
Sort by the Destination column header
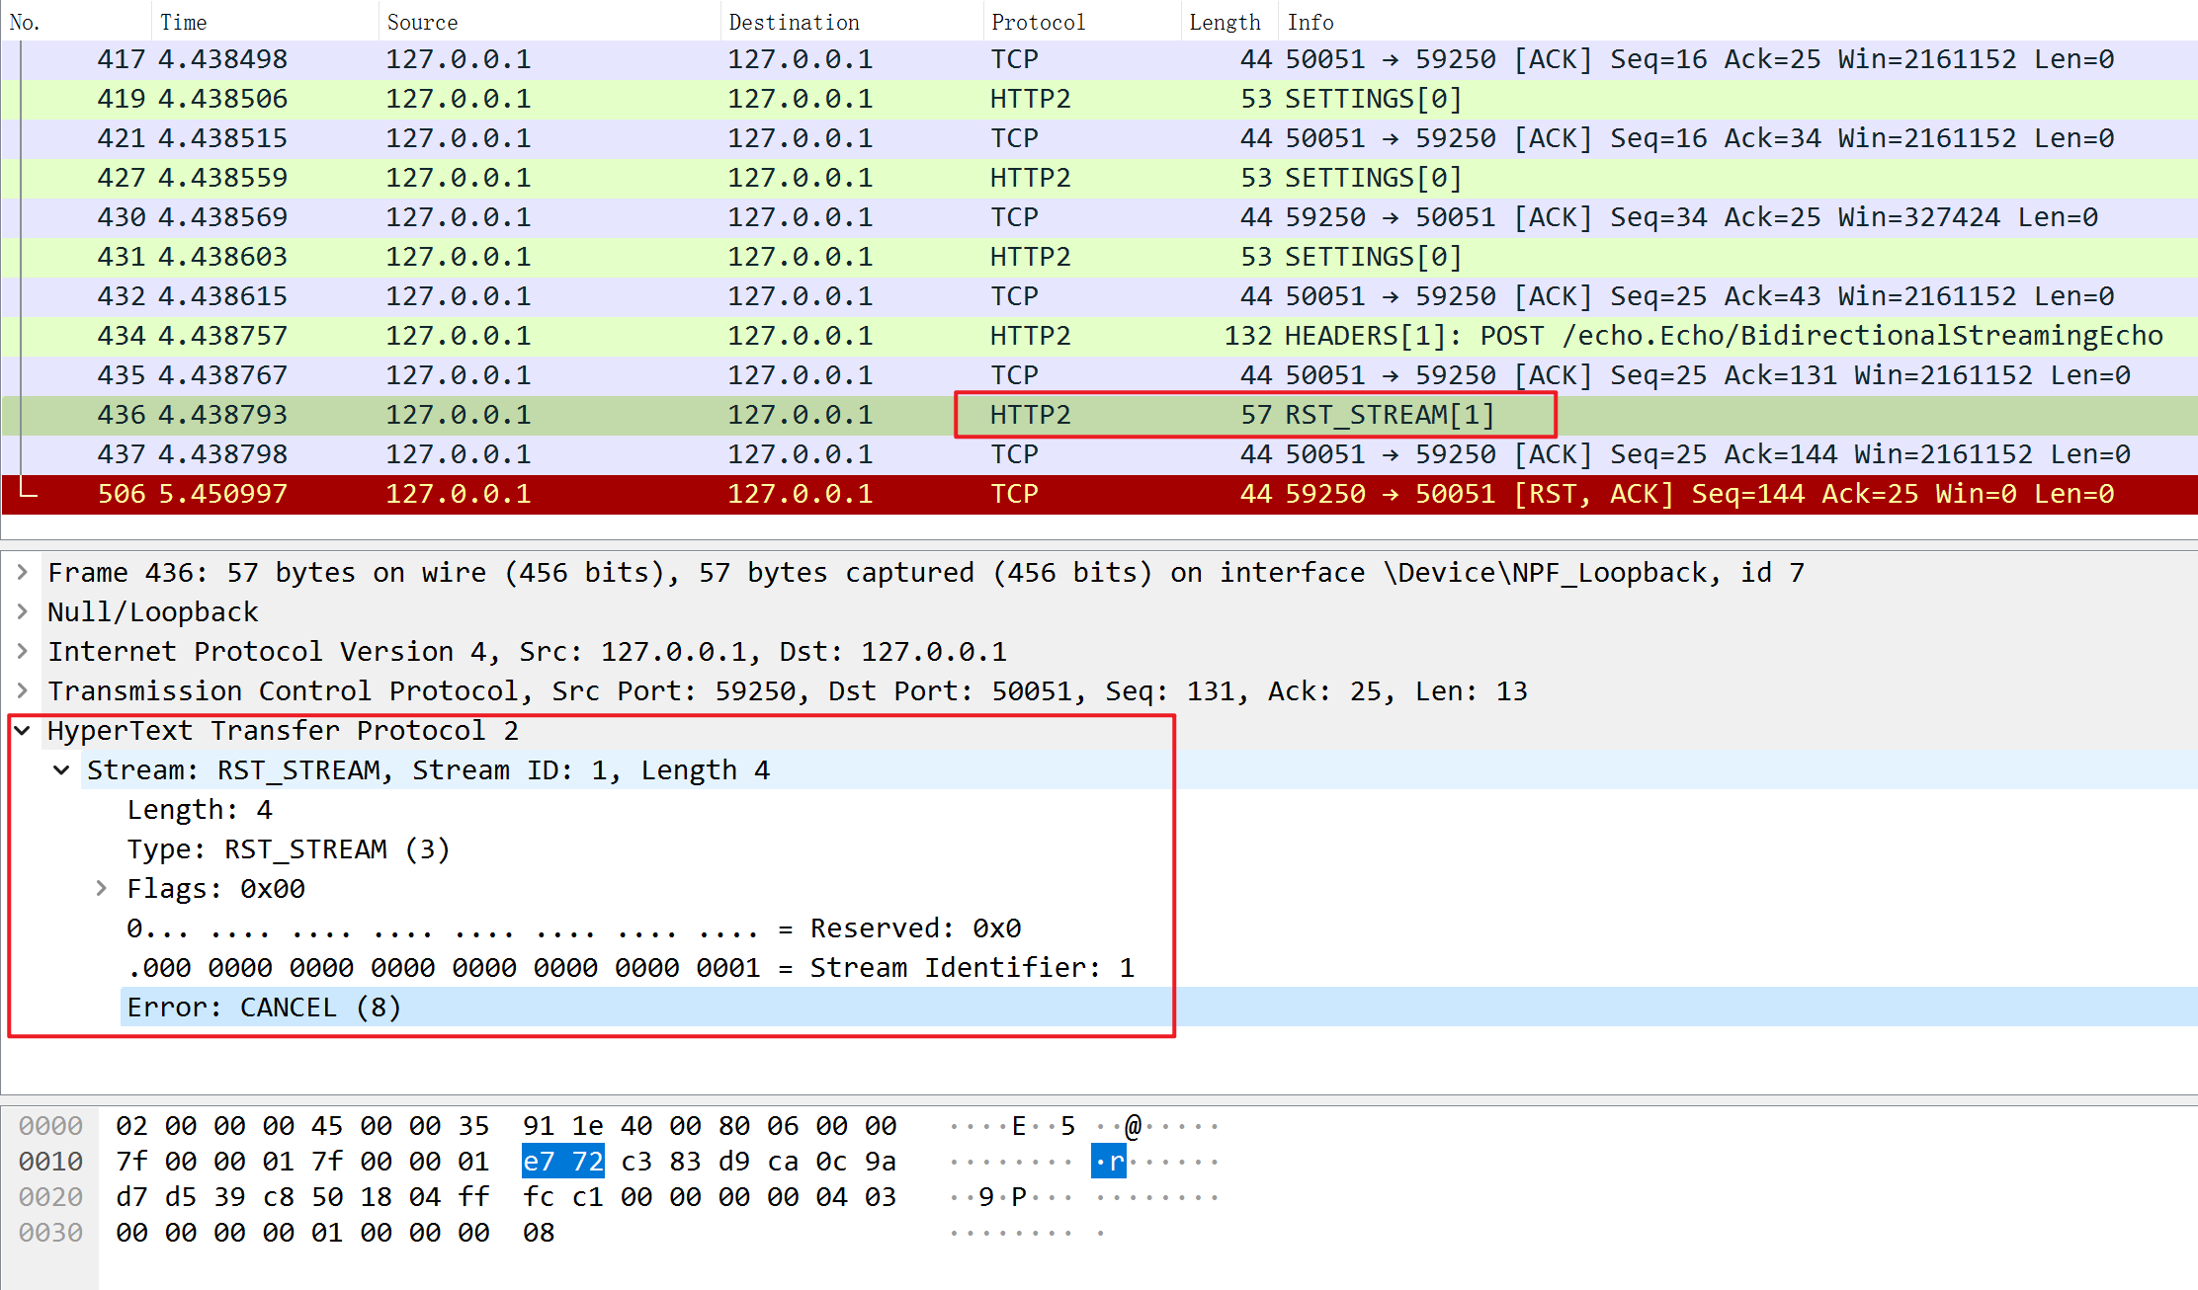click(794, 22)
